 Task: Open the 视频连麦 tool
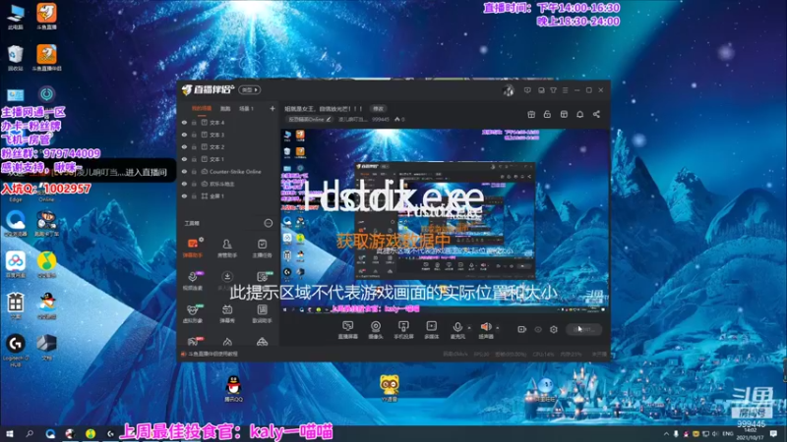click(193, 281)
